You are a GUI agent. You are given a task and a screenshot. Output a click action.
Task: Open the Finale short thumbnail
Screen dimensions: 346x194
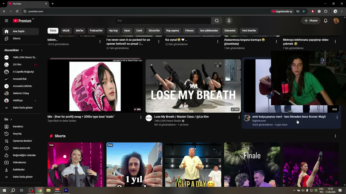[252, 165]
